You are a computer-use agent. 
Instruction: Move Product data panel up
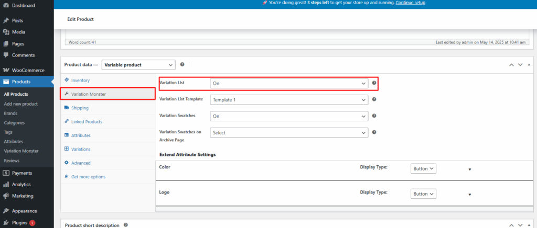511,65
